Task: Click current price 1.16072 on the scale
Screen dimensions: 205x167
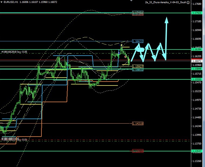Action: (197, 61)
